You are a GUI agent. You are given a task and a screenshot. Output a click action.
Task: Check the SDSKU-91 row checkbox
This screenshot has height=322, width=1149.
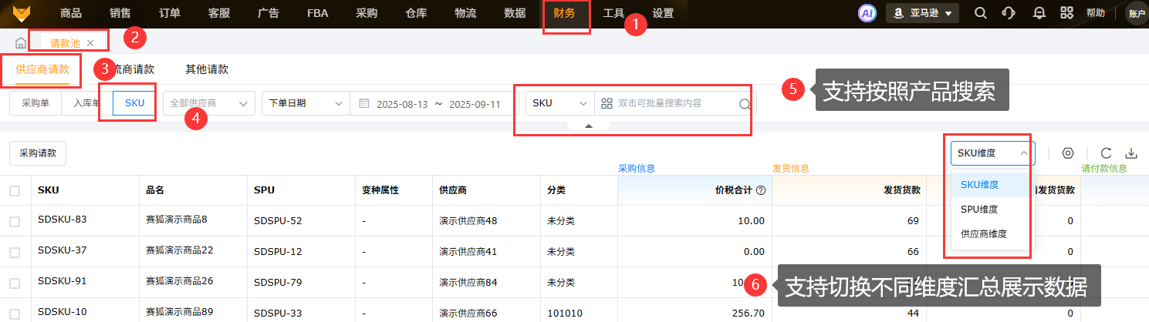click(x=15, y=282)
